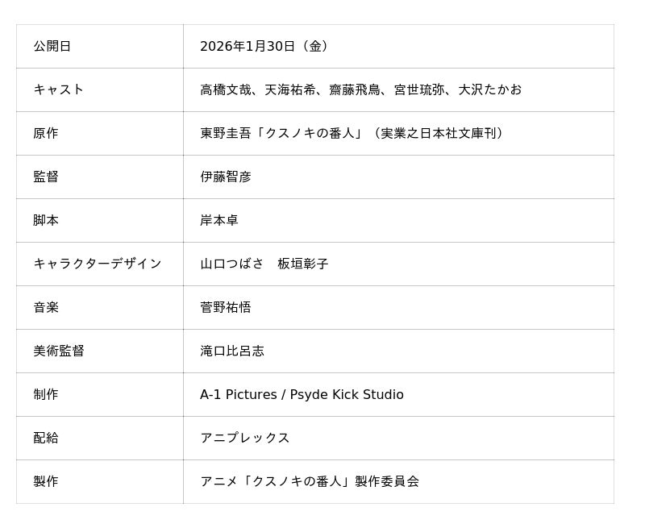Click director name 伊藤智彦
The height and width of the screenshot is (528, 645).
click(226, 177)
